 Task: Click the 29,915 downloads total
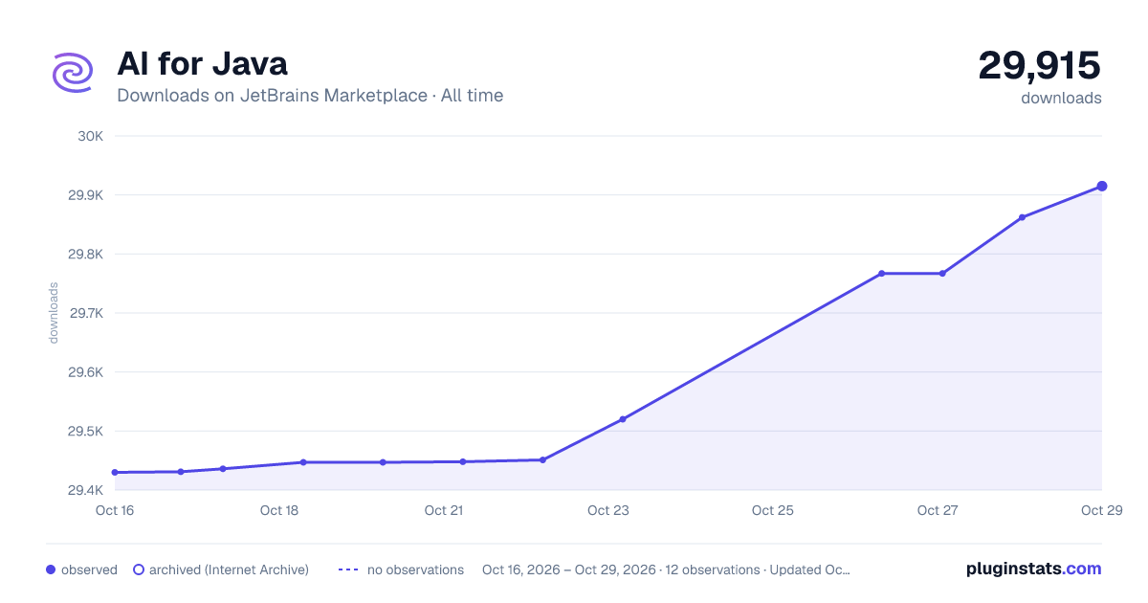[1039, 65]
